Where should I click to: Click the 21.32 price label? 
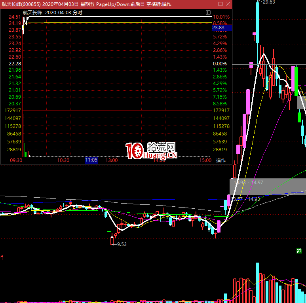(x=15, y=84)
